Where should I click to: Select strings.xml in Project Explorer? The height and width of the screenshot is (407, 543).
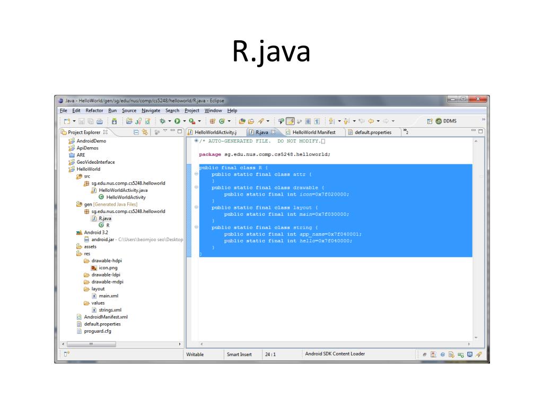[x=110, y=310]
